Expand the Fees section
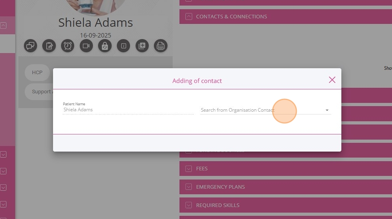This screenshot has width=392, height=219. tap(189, 169)
